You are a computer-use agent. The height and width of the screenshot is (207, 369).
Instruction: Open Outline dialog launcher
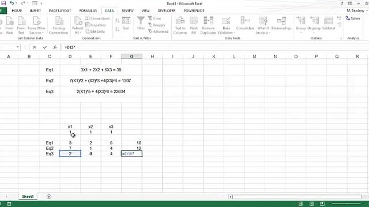341,39
